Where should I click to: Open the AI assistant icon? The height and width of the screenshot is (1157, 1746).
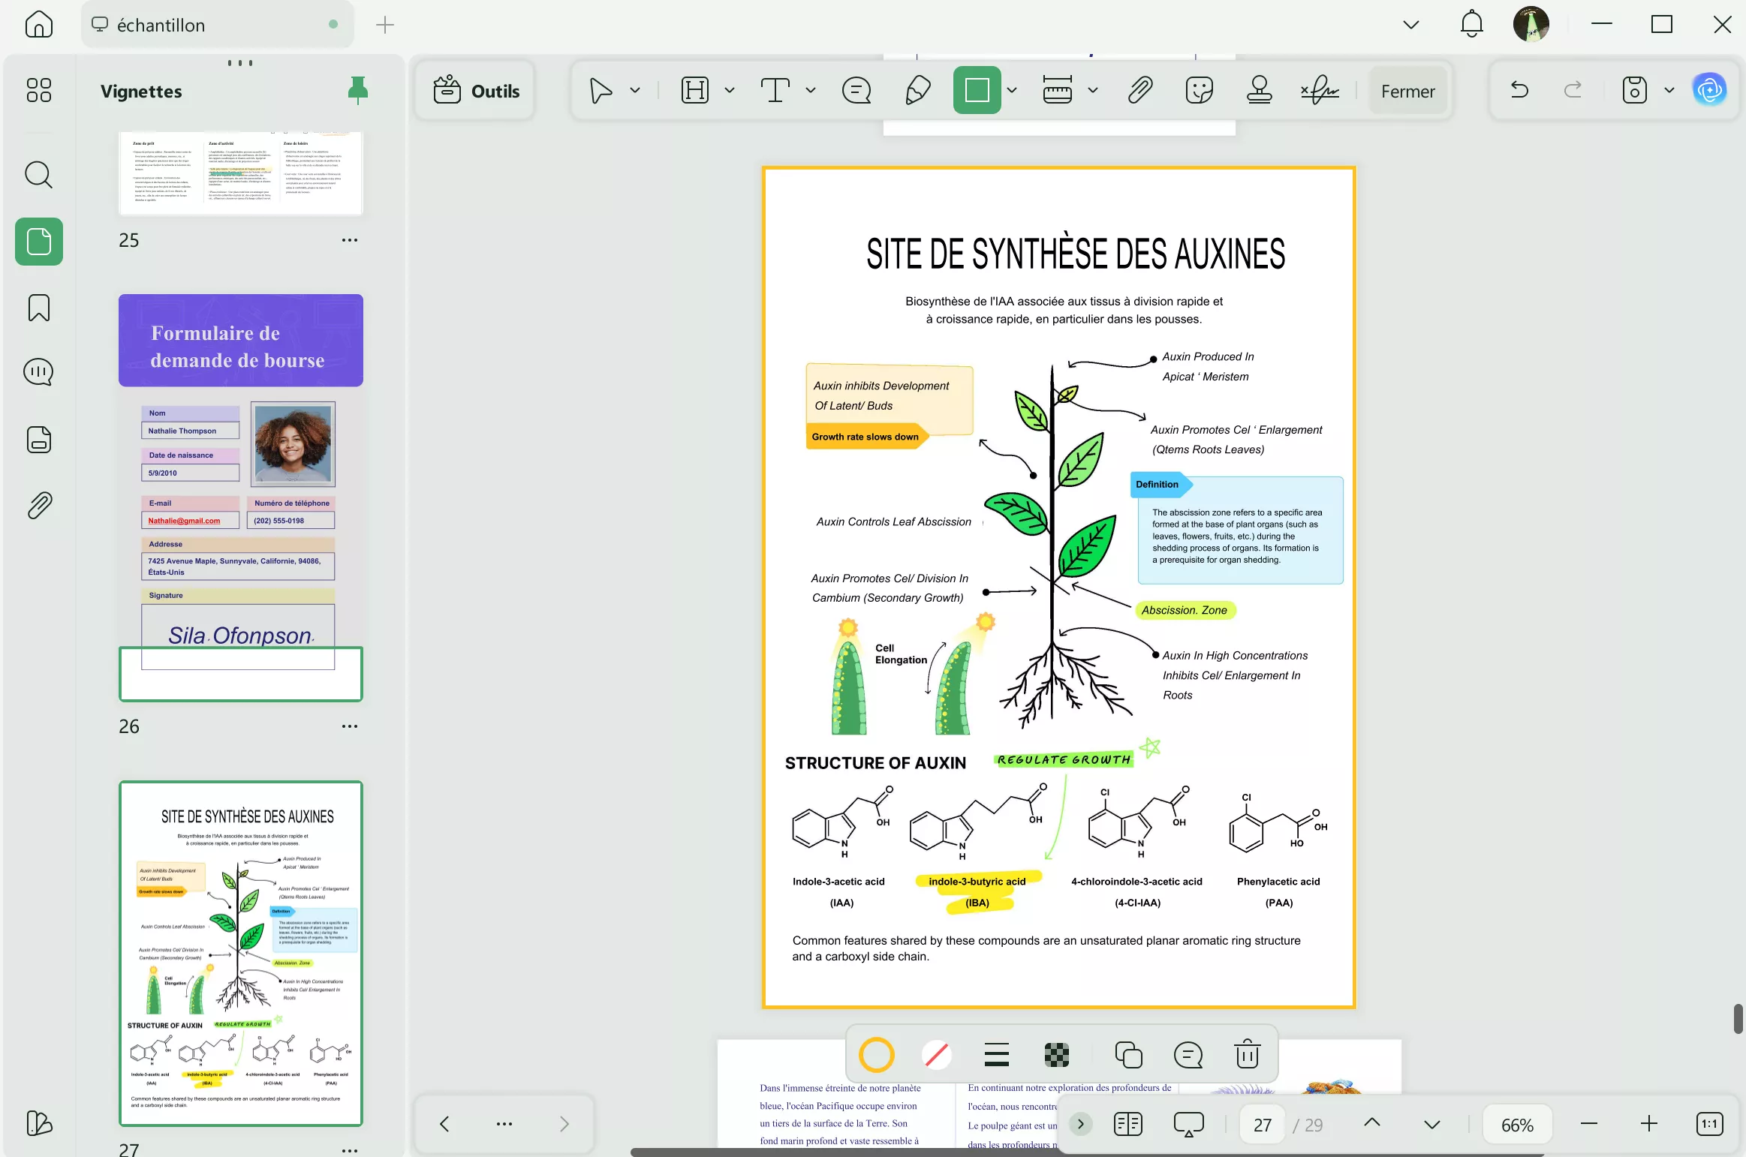coord(1709,91)
